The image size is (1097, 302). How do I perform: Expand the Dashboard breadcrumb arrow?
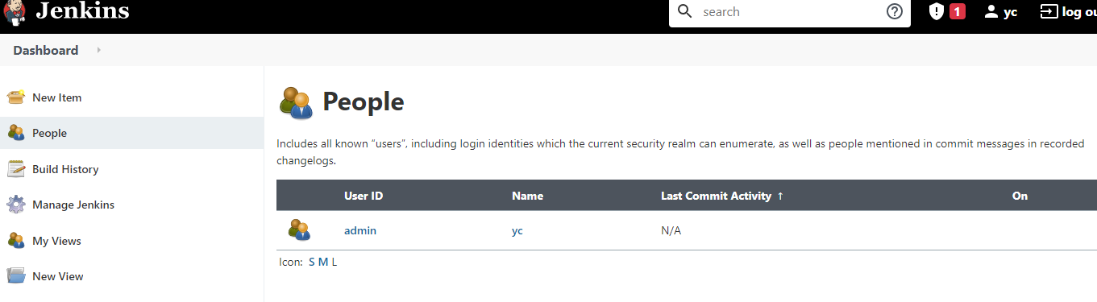(99, 50)
